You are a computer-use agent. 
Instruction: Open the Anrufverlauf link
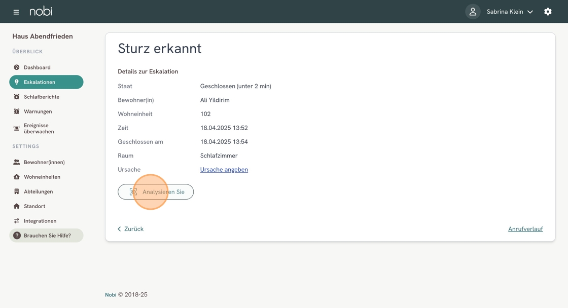[x=525, y=229]
